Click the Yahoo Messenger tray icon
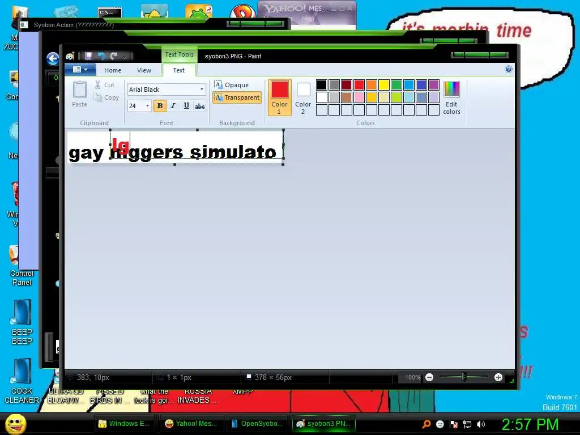Image resolution: width=580 pixels, height=435 pixels. coord(440,424)
